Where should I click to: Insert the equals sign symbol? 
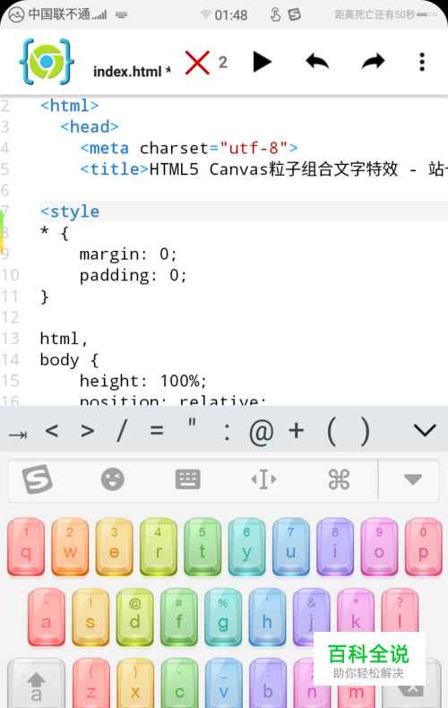[157, 430]
